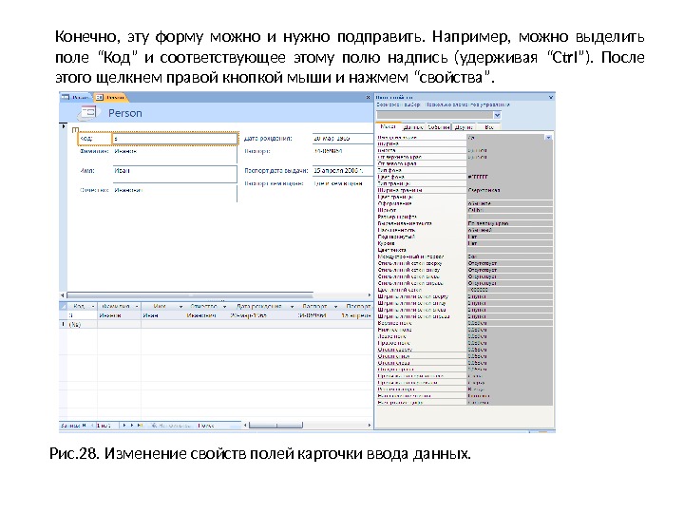Click right arrow of datasheet horizontal scrollbar
Viewport: 684px width, 513px height.
[370, 425]
